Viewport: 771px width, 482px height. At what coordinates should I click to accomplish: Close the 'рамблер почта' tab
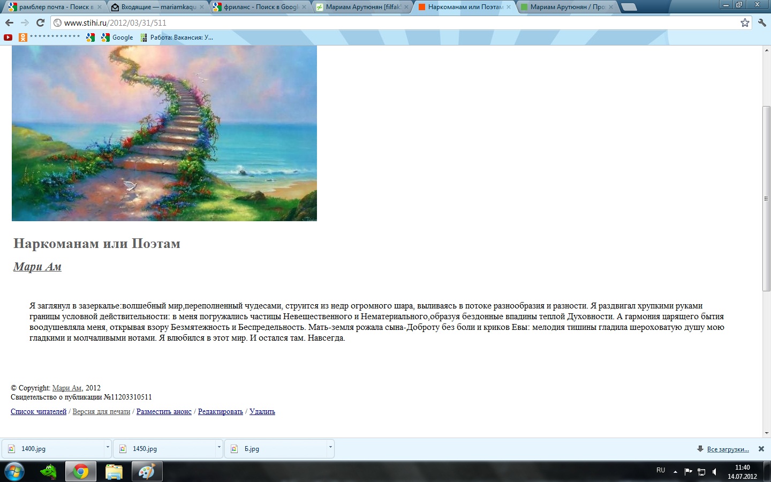99,7
